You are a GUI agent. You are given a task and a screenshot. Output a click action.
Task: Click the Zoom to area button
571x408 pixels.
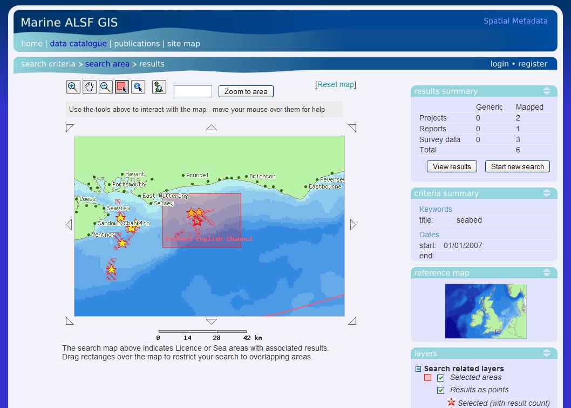coord(246,91)
